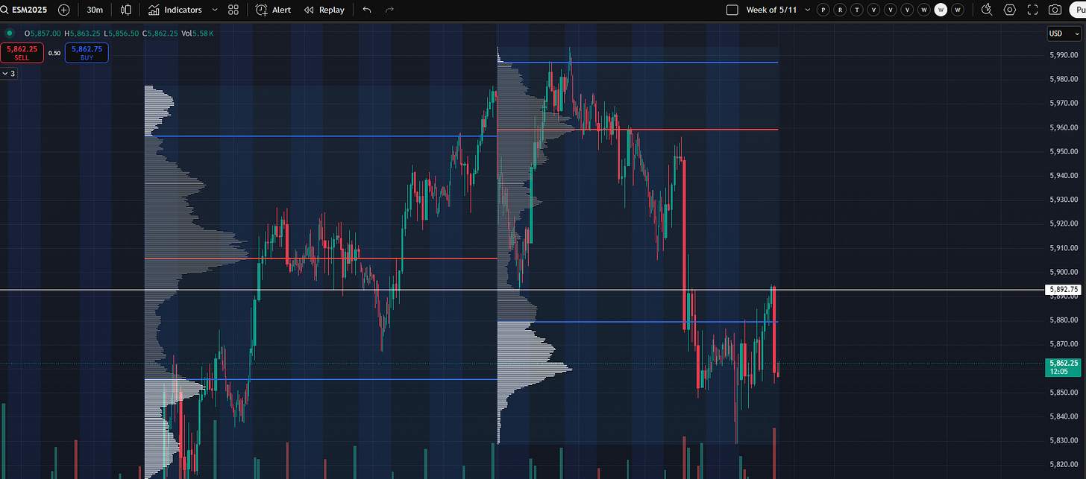Click the high value H5,863.25
The width and height of the screenshot is (1086, 479).
(84, 34)
